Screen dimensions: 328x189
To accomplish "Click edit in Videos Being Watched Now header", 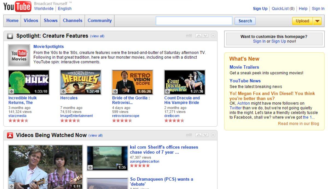I will [x=189, y=135].
